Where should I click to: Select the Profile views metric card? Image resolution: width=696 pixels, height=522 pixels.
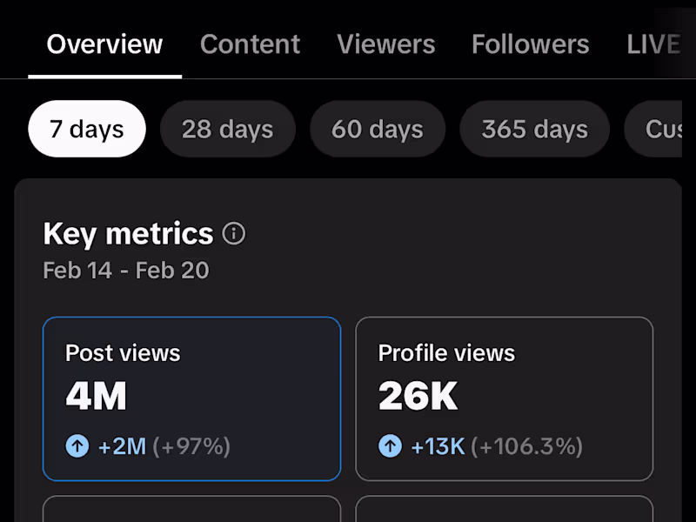click(x=504, y=398)
